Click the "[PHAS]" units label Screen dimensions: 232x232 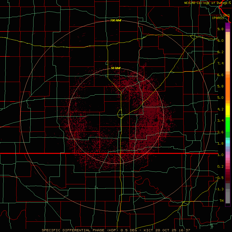tap(218, 18)
